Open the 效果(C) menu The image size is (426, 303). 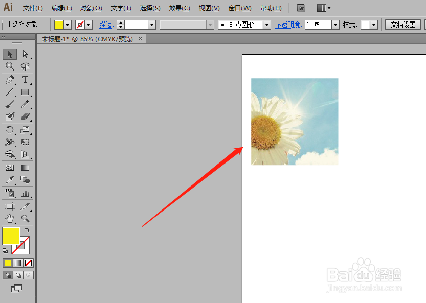click(x=180, y=8)
